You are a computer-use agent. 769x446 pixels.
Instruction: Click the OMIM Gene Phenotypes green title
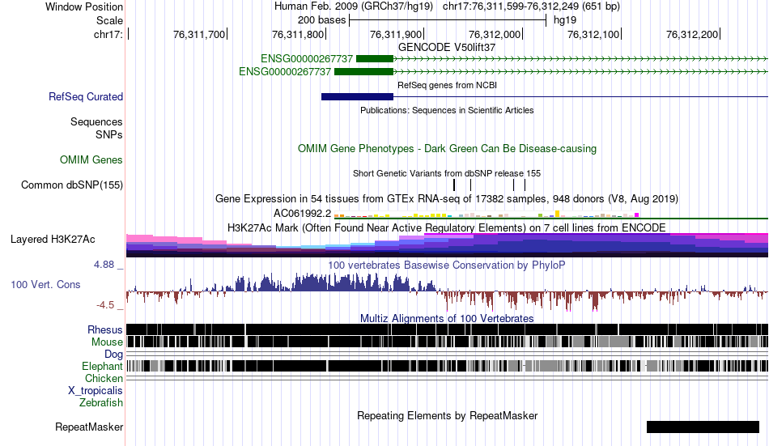447,149
